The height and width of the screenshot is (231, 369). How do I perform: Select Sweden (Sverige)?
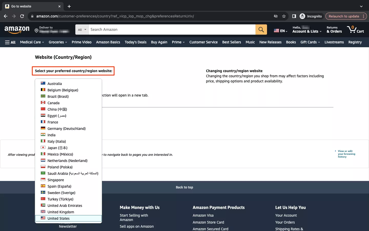coord(68,193)
